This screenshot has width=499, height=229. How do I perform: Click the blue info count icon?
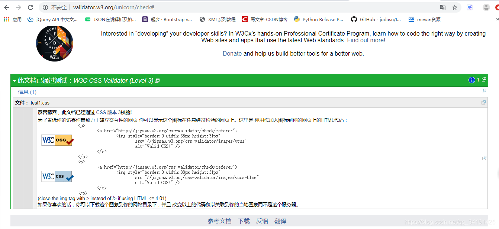point(472,80)
